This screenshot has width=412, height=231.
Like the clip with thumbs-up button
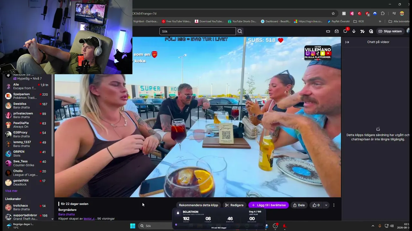316,205
